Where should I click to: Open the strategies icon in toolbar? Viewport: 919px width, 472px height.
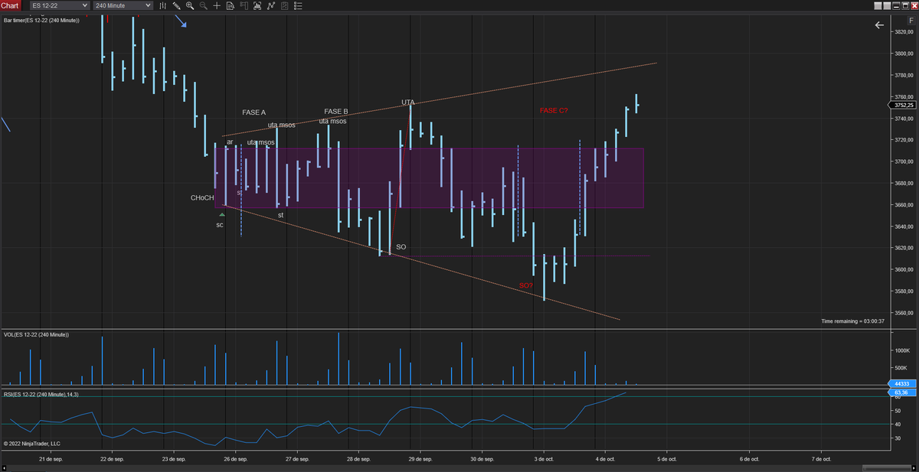pos(270,5)
